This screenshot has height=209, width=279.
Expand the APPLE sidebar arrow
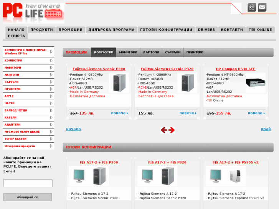point(51,96)
